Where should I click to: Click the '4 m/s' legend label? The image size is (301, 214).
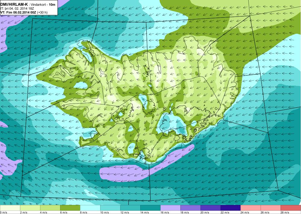44,212
